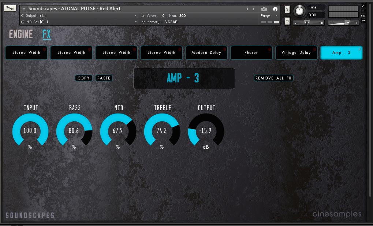Switch to the ENGINE tab
The image size is (373, 226).
(x=21, y=34)
